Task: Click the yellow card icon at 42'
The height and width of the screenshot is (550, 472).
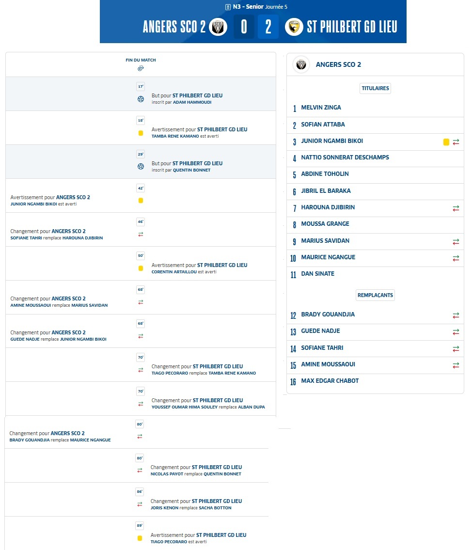Action: (x=141, y=201)
